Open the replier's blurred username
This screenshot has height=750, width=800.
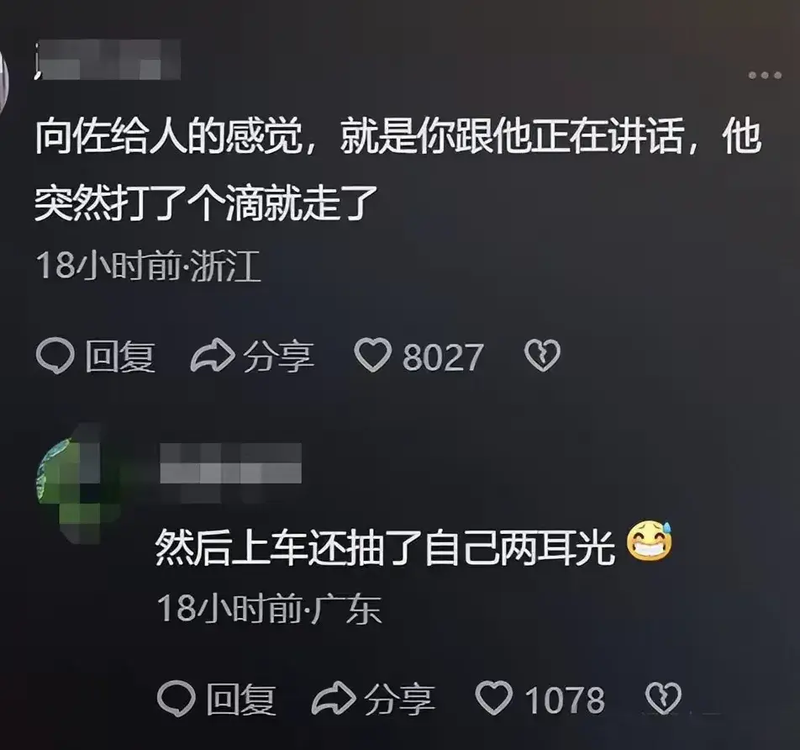coord(230,463)
